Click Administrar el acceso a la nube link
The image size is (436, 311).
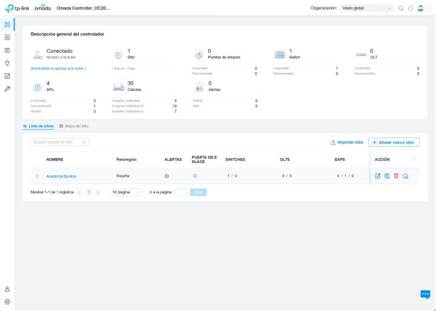coord(58,69)
